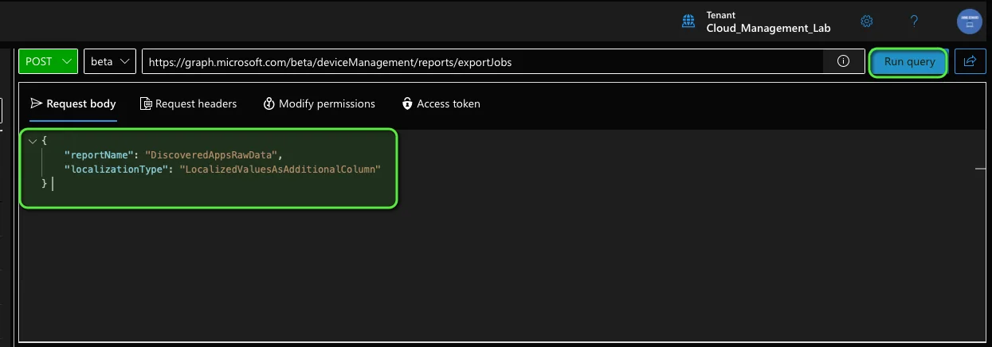Screen dimensions: 992x347
Task: Switch to the Request body tab
Action: [x=73, y=103]
